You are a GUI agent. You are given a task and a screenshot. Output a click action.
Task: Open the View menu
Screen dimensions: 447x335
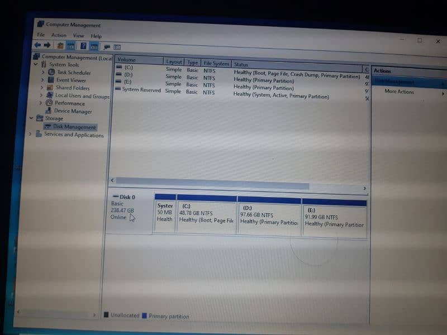coord(78,36)
